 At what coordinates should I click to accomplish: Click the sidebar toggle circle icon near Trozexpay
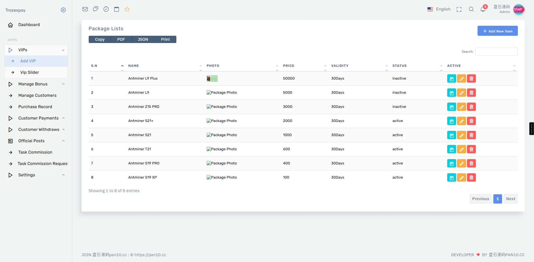63,10
